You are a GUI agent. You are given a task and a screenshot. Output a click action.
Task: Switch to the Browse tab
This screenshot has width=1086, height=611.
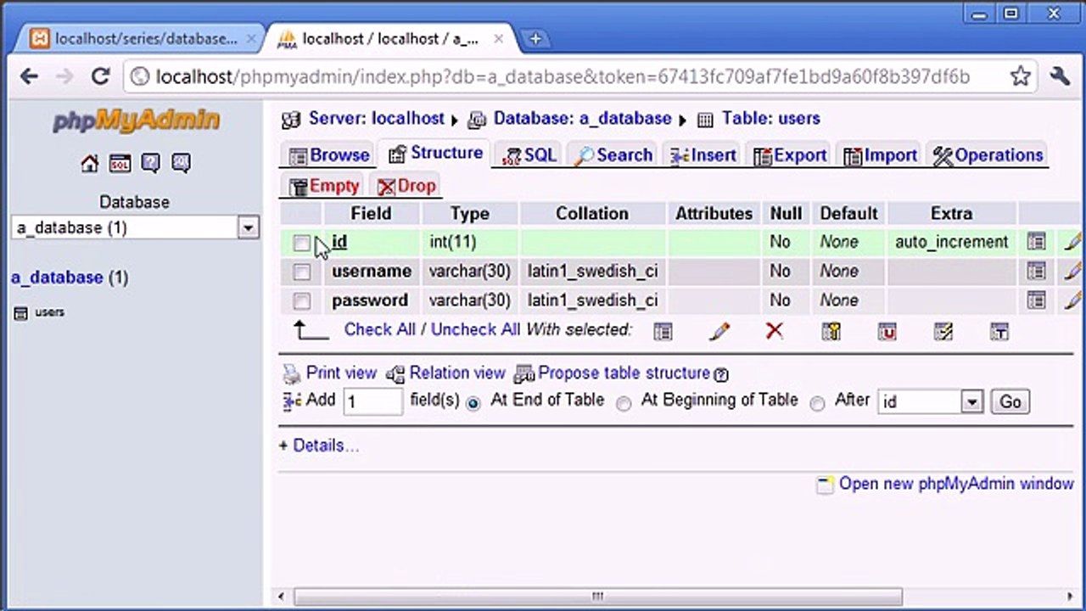coord(328,155)
